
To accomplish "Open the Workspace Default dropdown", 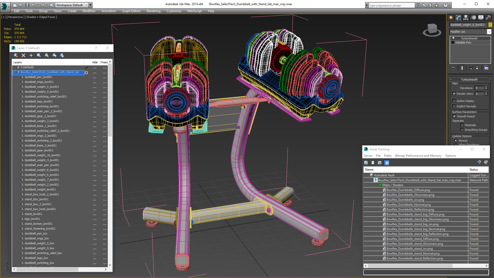I will pos(72,5).
